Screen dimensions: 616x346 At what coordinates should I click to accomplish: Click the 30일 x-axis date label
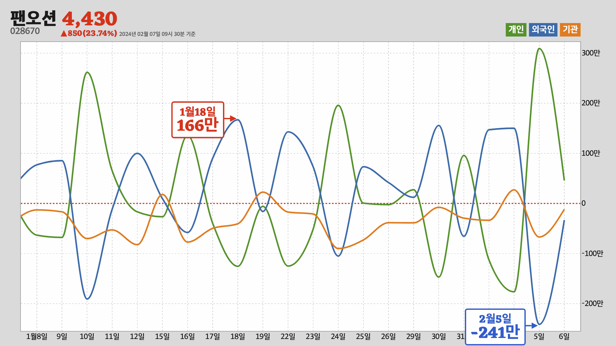pos(439,336)
